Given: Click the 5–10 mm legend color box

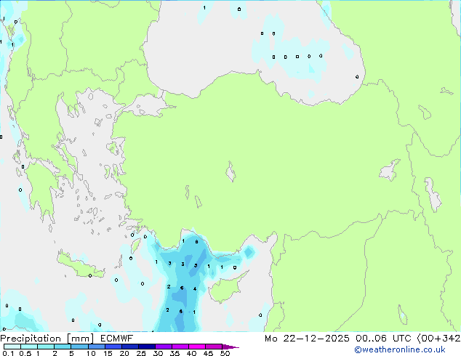Looking at the screenshot, I should point(79,347).
